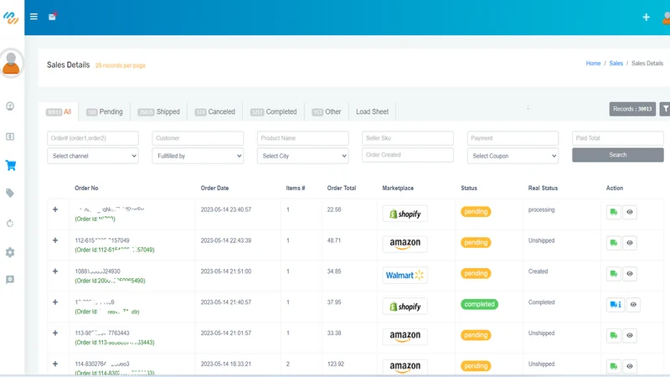Click the green truck icon for the 33.38 order
The image size is (670, 377).
pos(614,336)
